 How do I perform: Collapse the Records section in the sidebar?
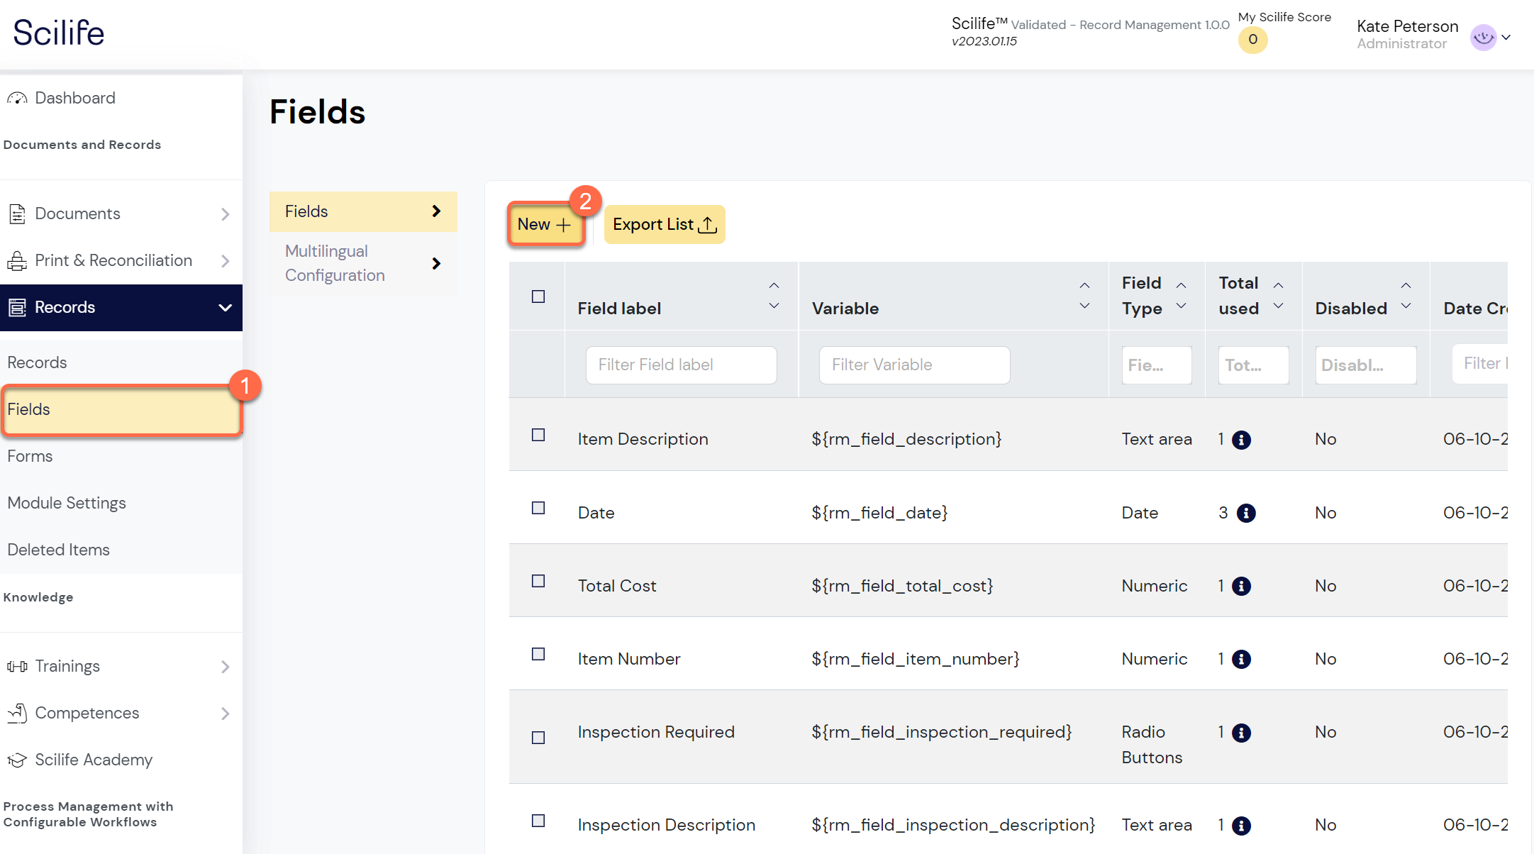(x=224, y=307)
